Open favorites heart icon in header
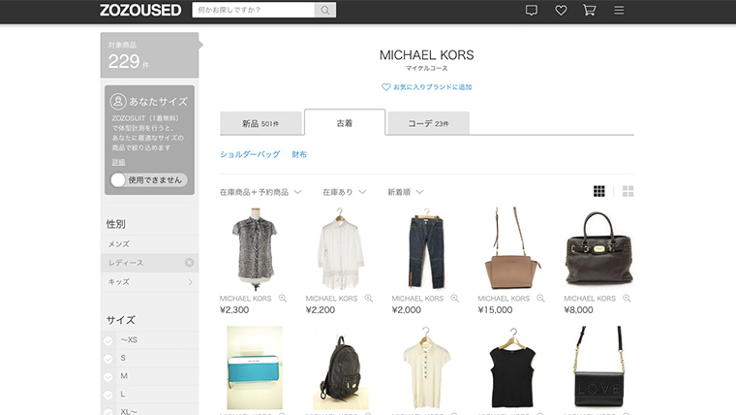 click(561, 10)
